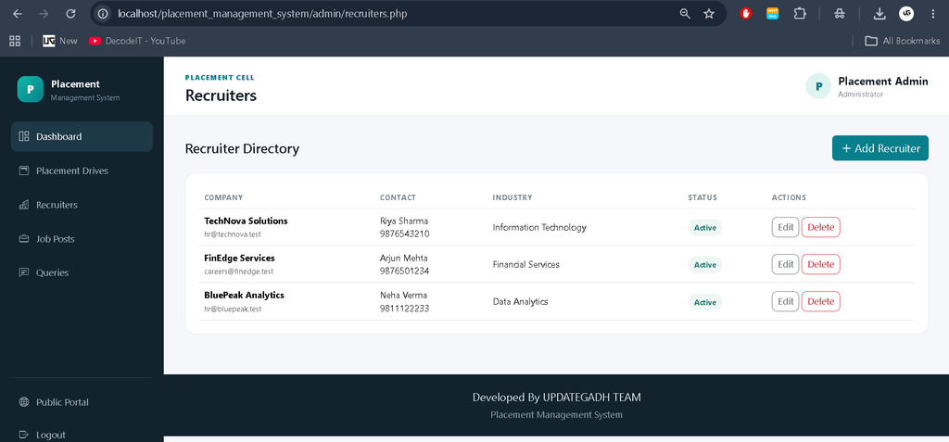Screen dimensions: 949x442
Task: Click the Dashboard sidebar icon
Action: [24, 136]
